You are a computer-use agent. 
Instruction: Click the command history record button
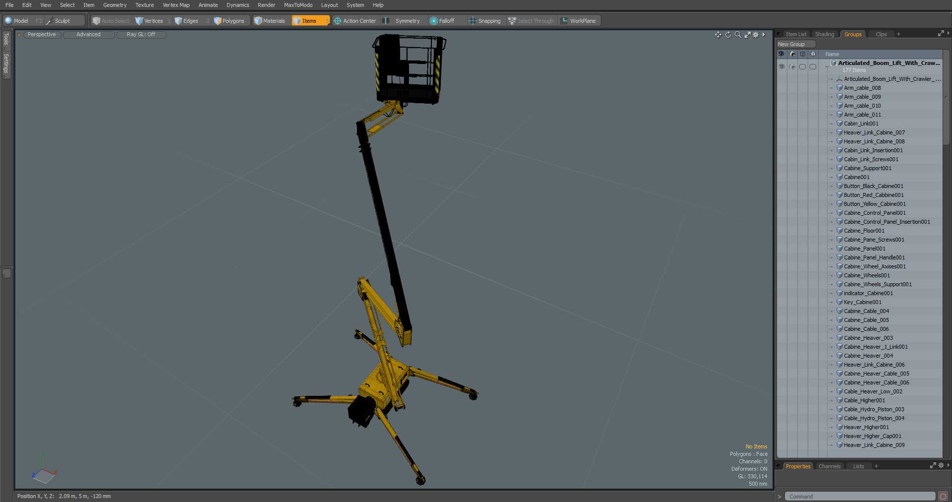(943, 496)
